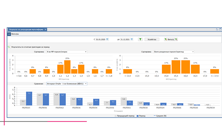
Task: Click the start date field 01.01.2020
Action: click(100, 39)
